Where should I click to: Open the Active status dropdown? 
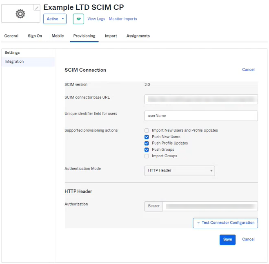[56, 19]
